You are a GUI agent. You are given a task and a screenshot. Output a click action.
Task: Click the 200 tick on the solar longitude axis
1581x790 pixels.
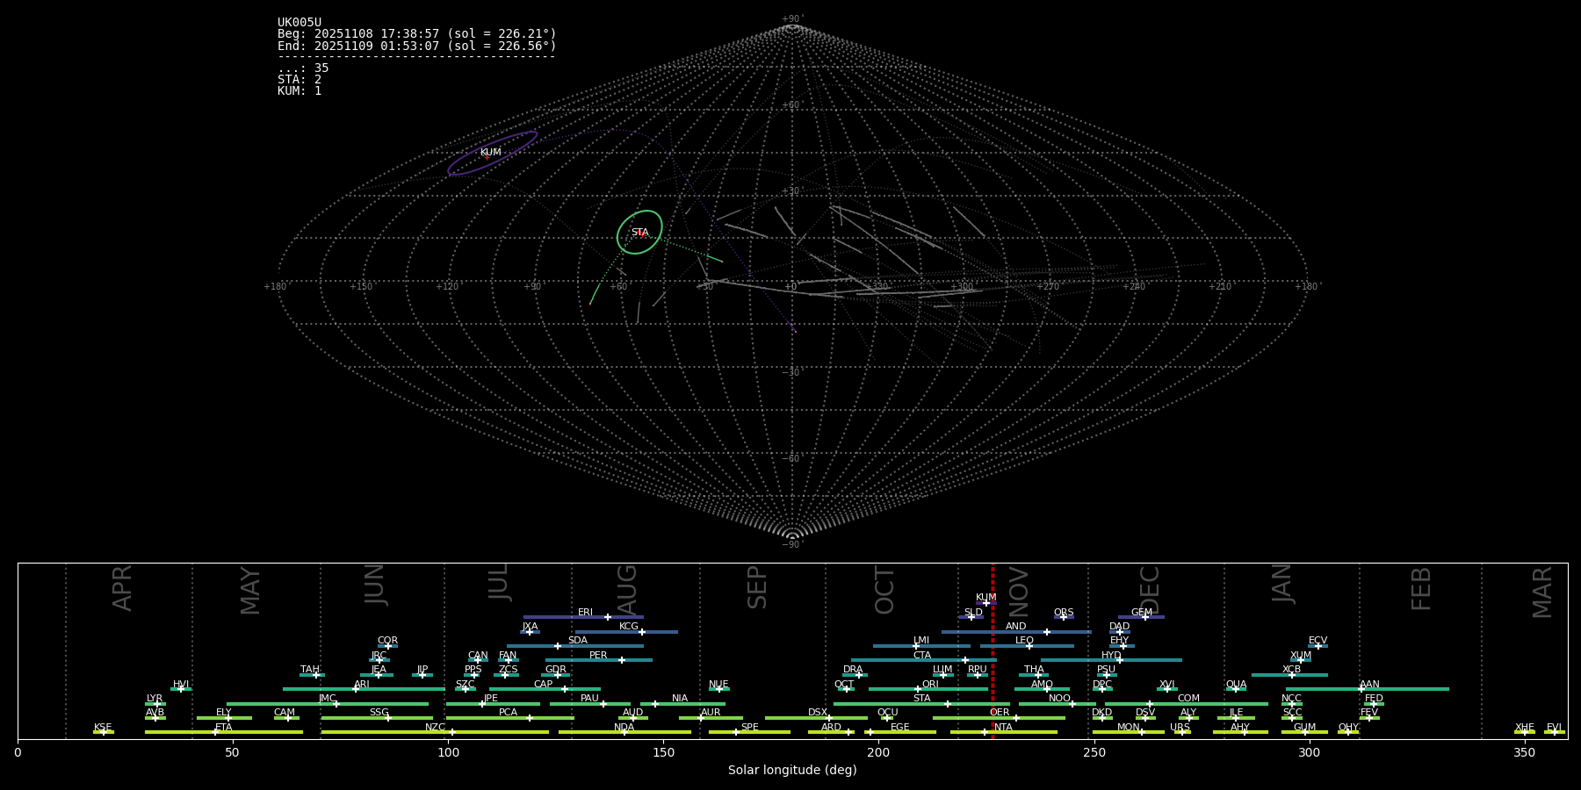click(x=878, y=752)
